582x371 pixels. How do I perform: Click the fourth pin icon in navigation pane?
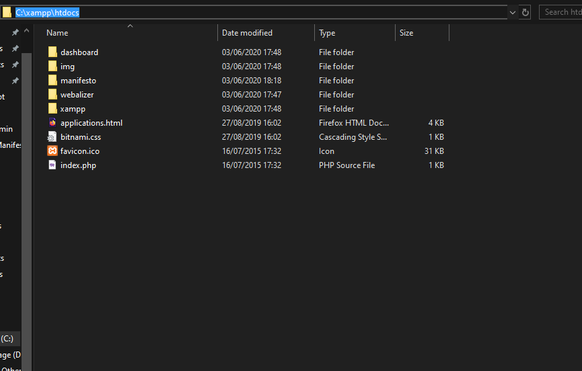tap(15, 81)
